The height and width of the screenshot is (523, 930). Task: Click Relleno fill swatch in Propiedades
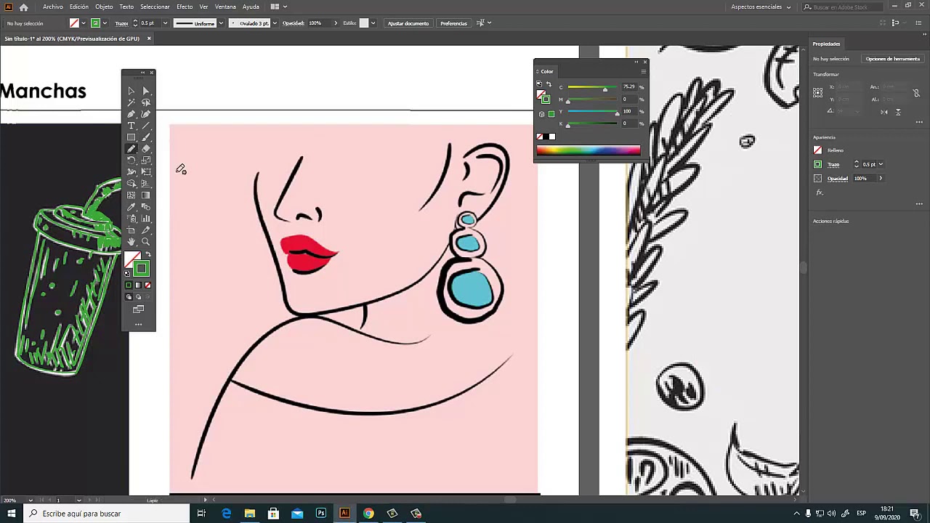click(818, 150)
